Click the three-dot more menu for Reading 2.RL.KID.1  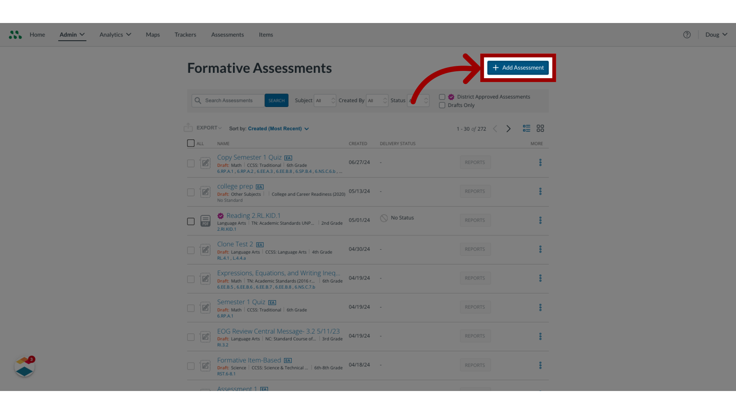tap(540, 220)
